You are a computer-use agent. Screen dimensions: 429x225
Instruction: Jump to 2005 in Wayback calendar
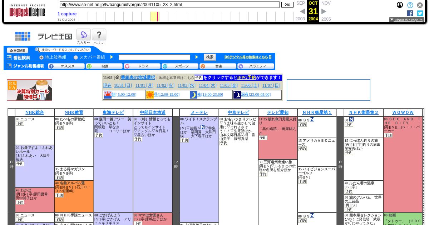tap(326, 19)
